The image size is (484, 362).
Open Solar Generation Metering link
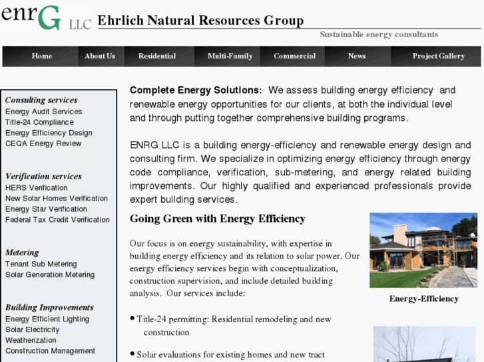50,275
